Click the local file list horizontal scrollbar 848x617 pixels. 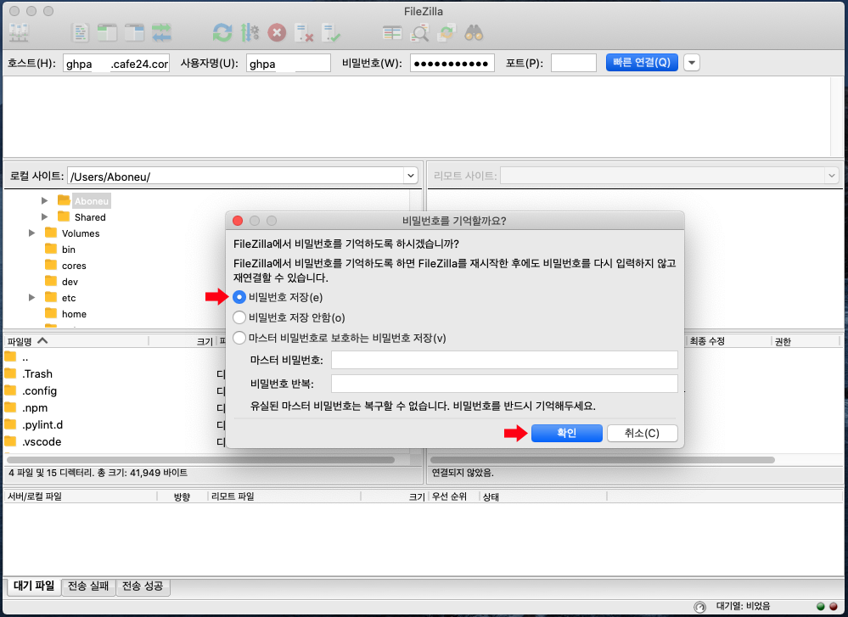point(200,460)
